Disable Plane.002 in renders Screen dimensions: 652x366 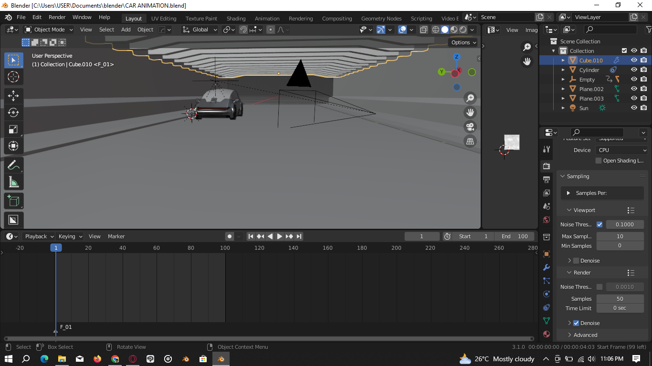(x=644, y=89)
